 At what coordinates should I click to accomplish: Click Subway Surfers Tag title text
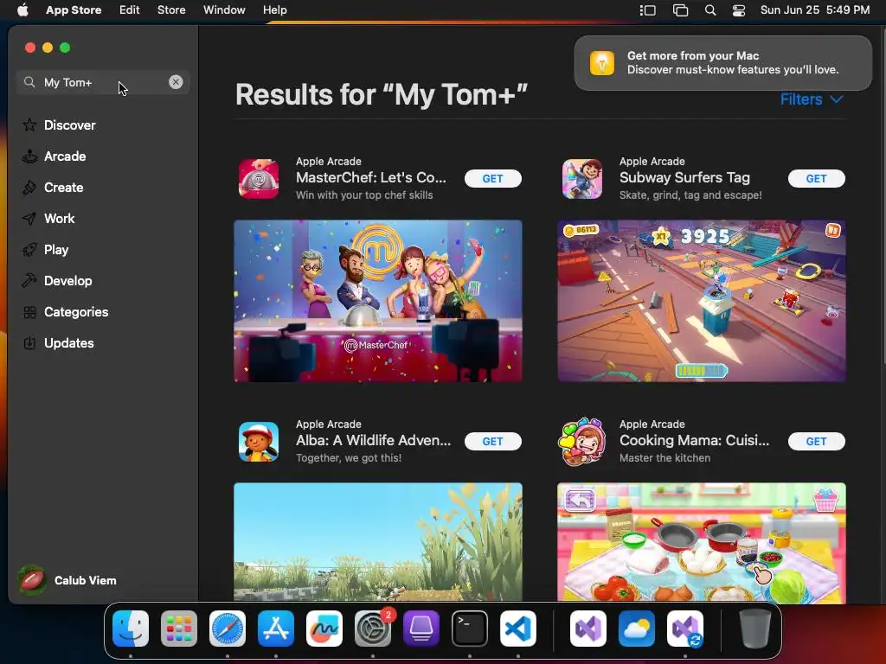pos(684,177)
